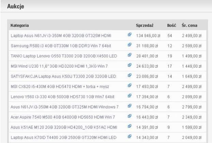The width and height of the screenshot is (212, 143).
Task: Open external link icon for MSI CX620 row
Action: point(130,86)
